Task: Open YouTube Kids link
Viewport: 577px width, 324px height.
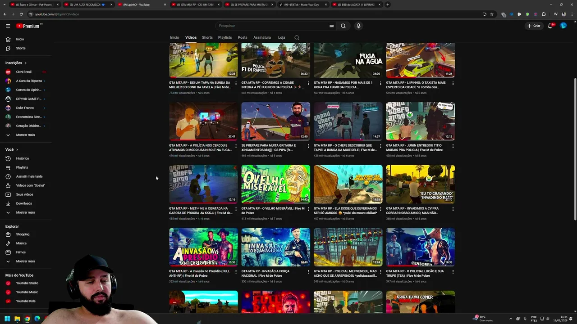Action: tap(27, 301)
